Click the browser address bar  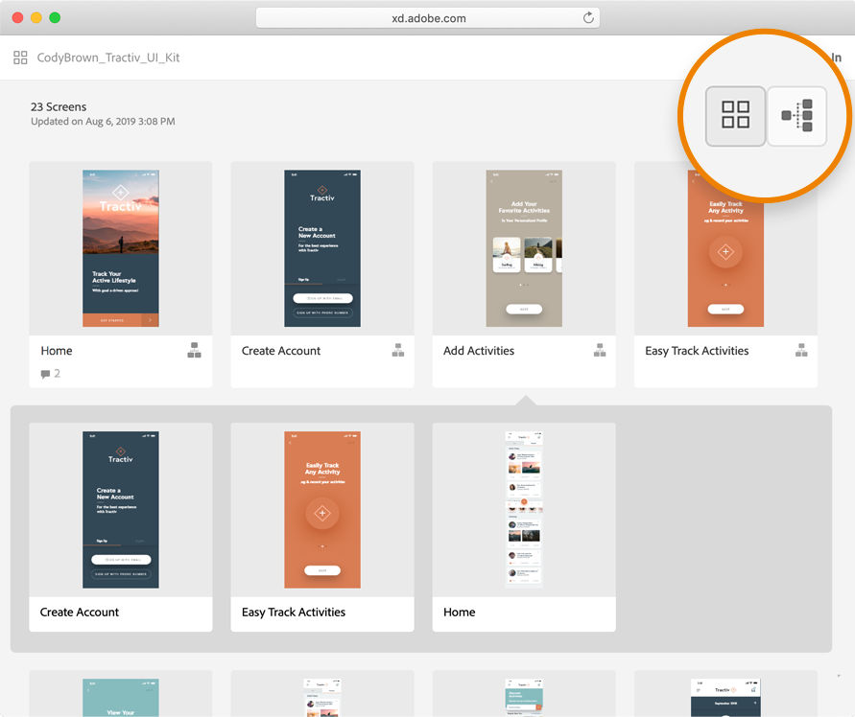[425, 17]
